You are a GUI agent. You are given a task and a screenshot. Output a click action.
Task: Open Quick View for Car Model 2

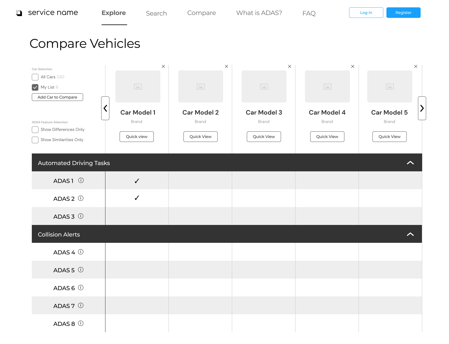pos(201,137)
